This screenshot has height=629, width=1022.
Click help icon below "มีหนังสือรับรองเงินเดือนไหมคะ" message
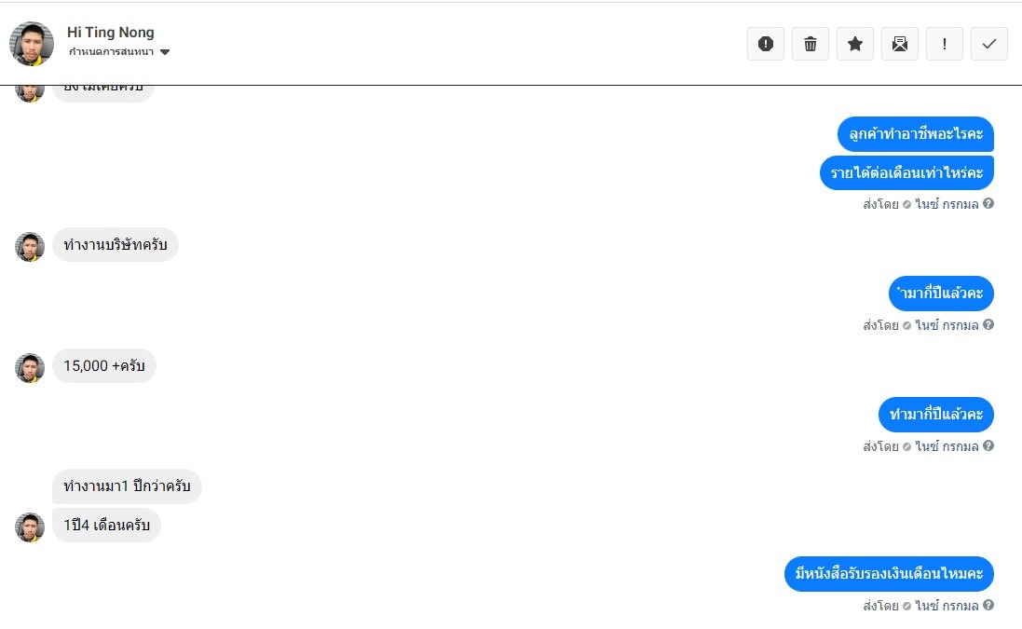(x=988, y=605)
